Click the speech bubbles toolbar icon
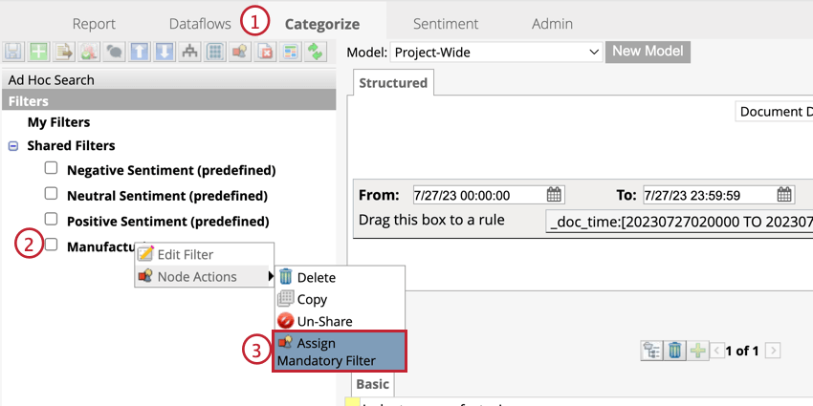The image size is (813, 406). click(114, 52)
